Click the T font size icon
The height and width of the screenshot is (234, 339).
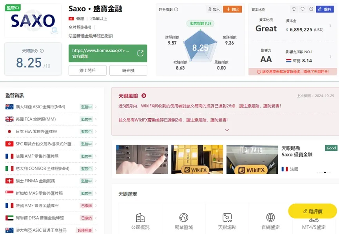click(x=294, y=9)
